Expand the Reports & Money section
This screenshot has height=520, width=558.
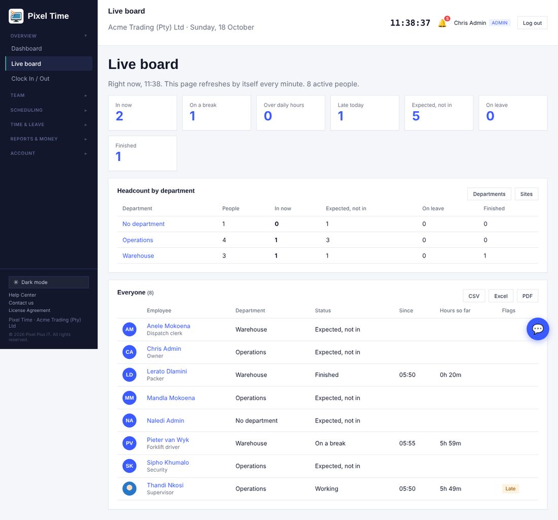pyautogui.click(x=49, y=139)
